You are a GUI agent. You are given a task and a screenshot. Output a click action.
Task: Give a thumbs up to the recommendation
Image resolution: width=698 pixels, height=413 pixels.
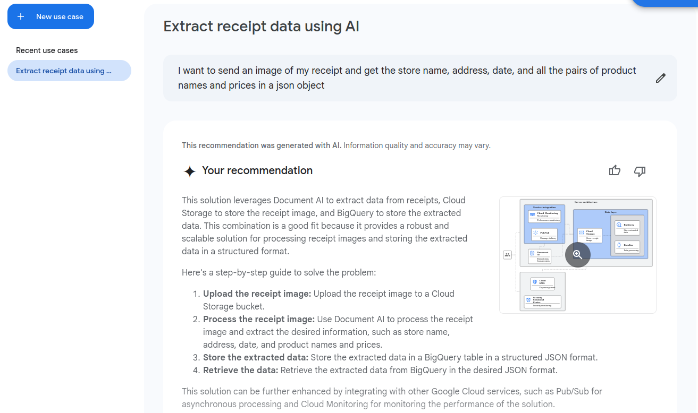(x=615, y=171)
